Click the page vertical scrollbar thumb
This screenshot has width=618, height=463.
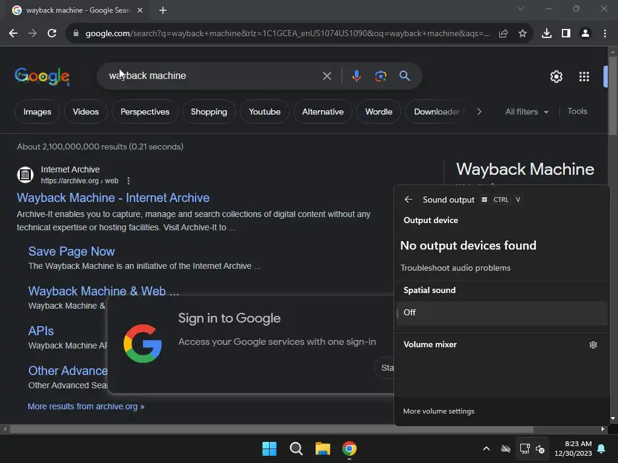613,96
